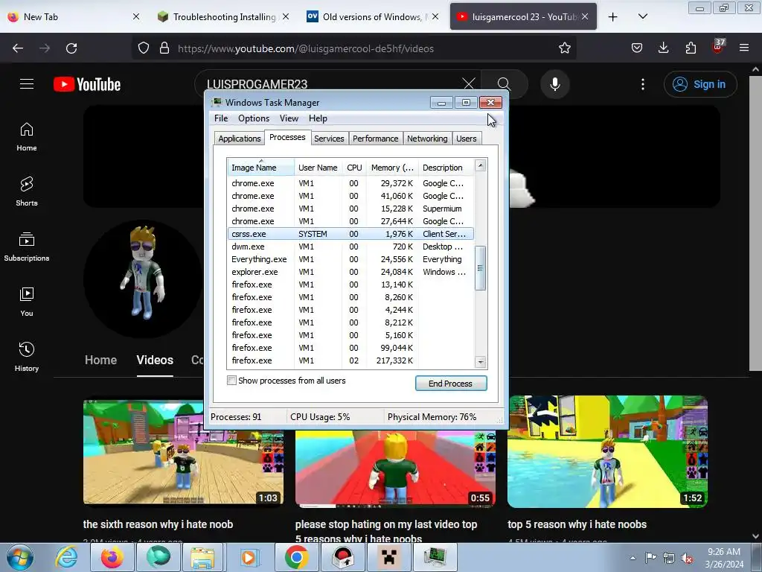
Task: Switch to the Services tab
Action: pyautogui.click(x=329, y=139)
